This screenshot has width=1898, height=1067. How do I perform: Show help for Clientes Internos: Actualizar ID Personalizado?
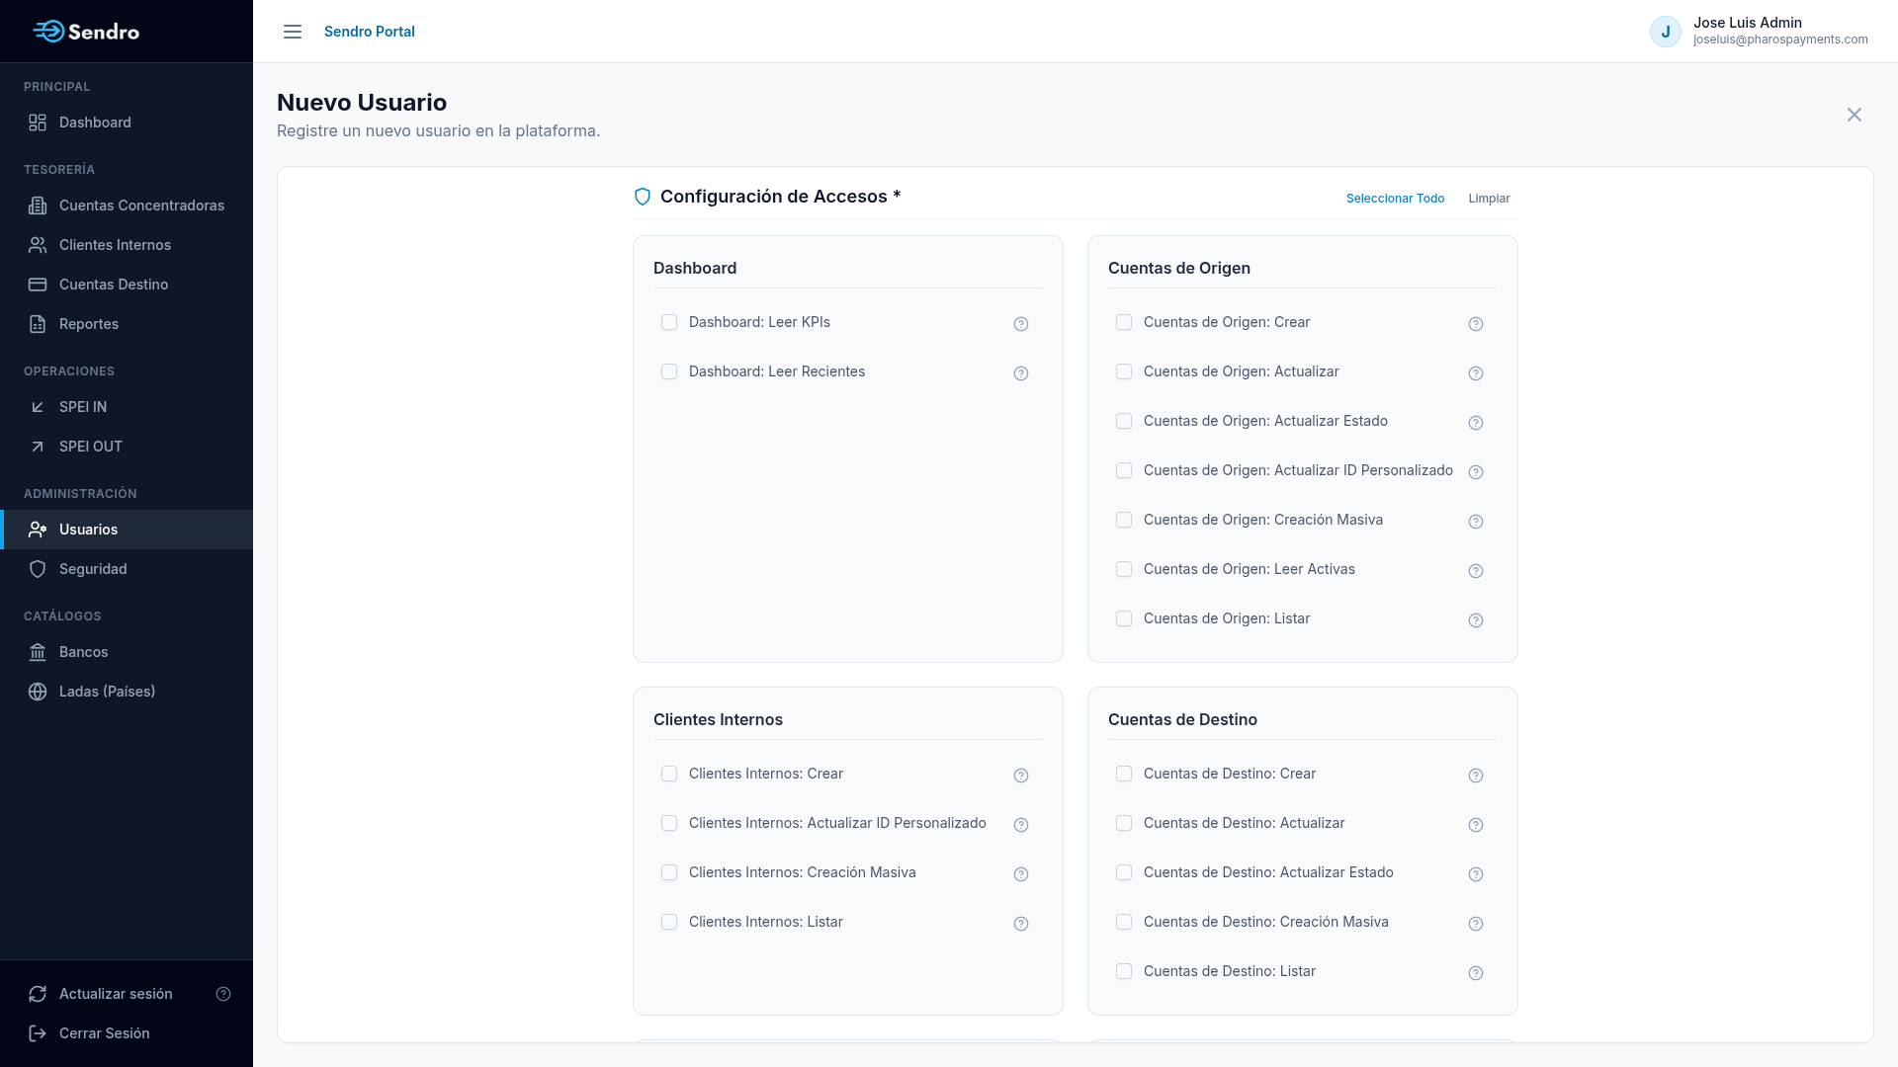[x=1021, y=825]
